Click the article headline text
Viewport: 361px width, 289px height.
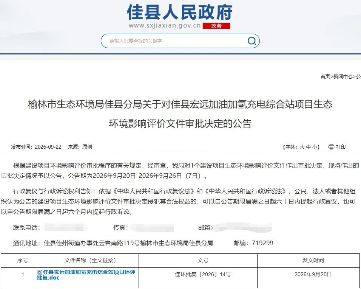pos(180,114)
